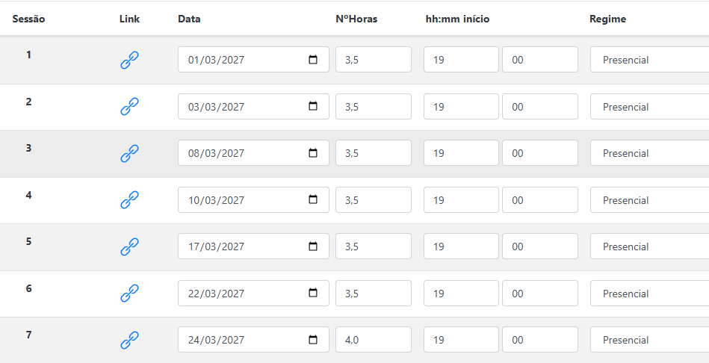The image size is (709, 363).
Task: Open the link icon for session 5
Action: [x=129, y=246]
